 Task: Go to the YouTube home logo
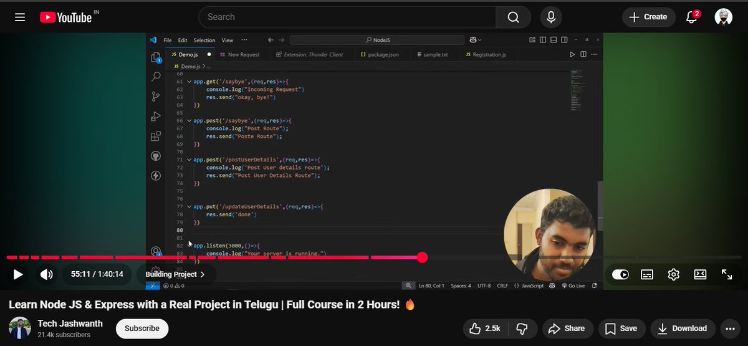click(66, 17)
